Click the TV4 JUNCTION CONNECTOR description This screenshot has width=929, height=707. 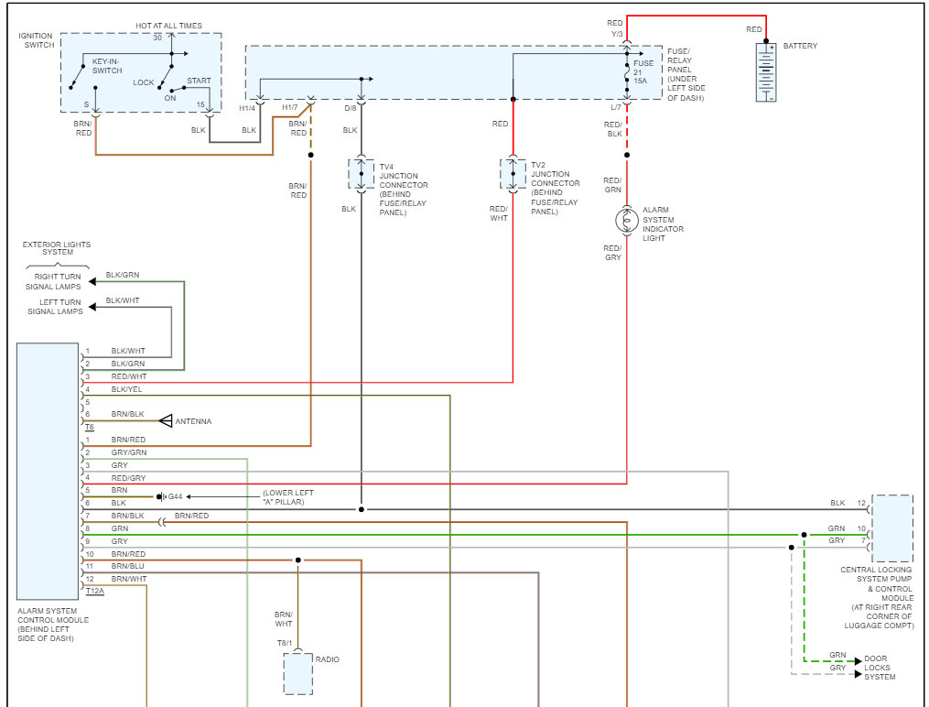(403, 190)
